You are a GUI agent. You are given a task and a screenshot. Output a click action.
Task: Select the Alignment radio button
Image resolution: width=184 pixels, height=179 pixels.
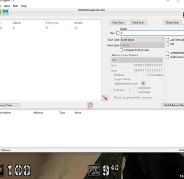pos(136,88)
